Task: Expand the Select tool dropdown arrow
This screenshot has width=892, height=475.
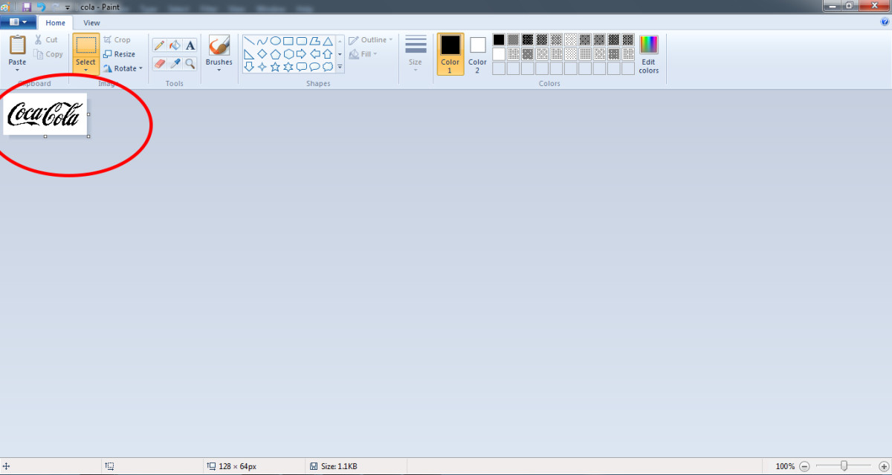Action: click(85, 71)
